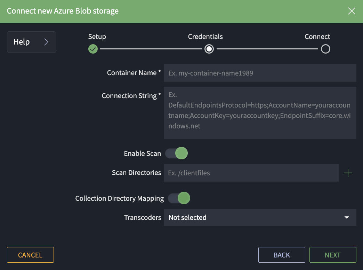Jump to the Connect step label
This screenshot has width=363, height=270.
coord(317,37)
